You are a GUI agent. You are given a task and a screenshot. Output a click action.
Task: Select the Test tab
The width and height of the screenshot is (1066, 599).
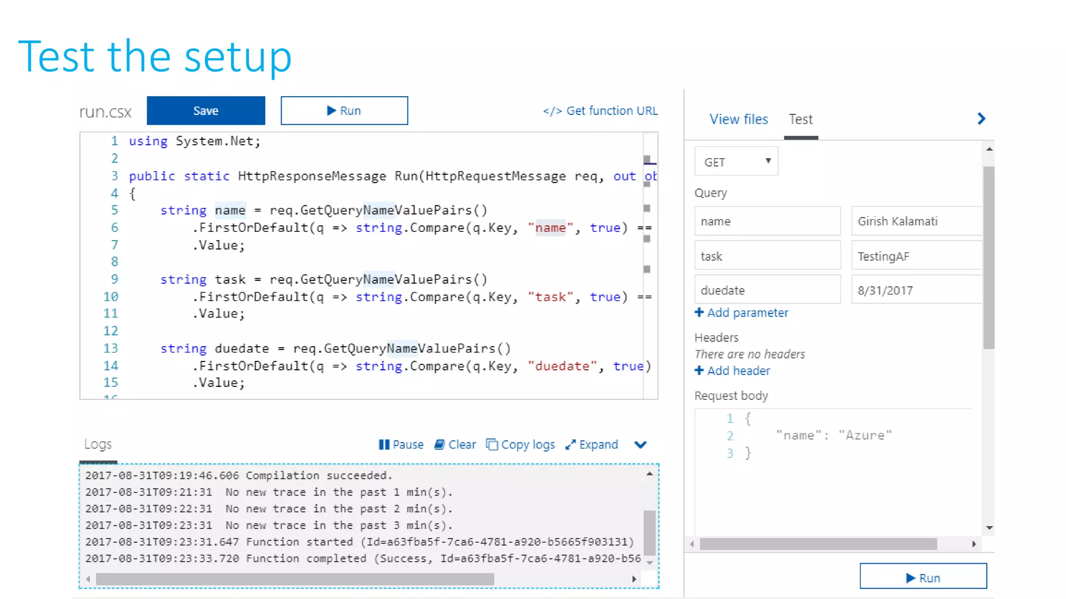tap(801, 119)
